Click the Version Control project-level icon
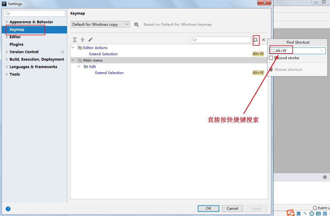Viewport: 330px width, 216px height. (63, 52)
